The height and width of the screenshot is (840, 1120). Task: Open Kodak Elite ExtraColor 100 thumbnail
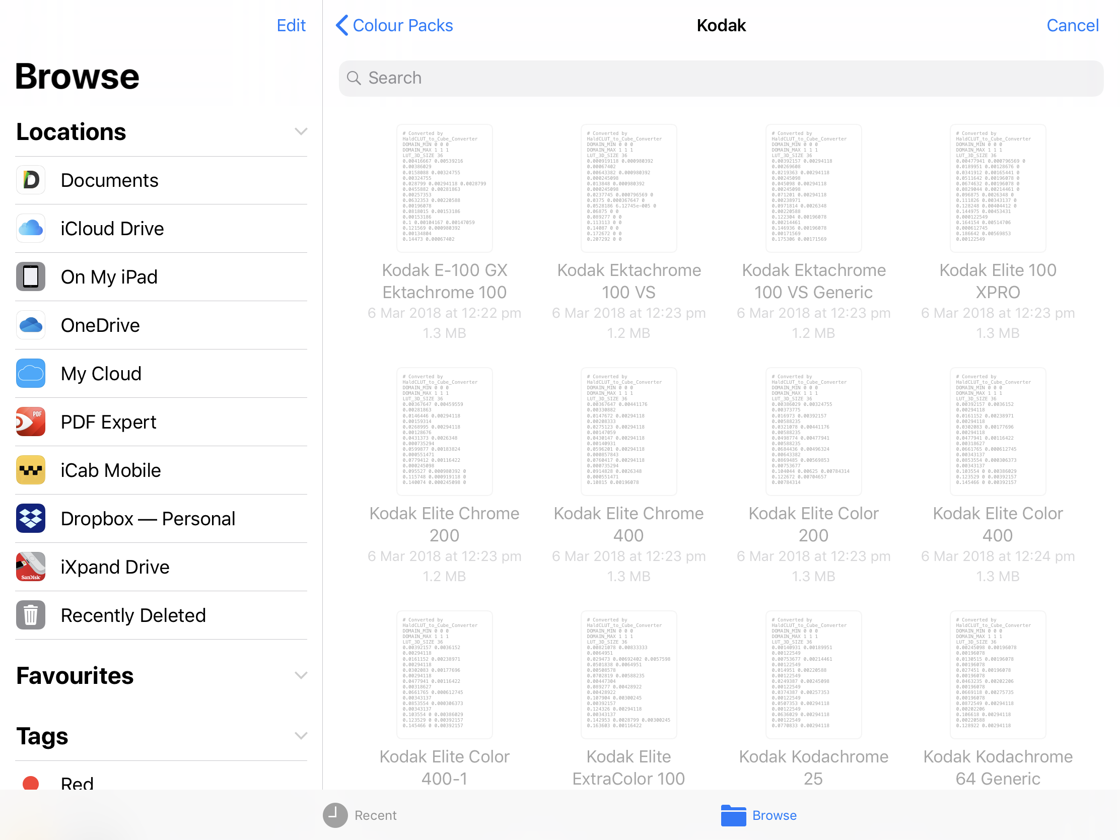tap(629, 674)
